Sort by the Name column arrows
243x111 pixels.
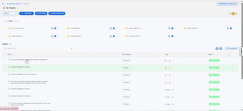click(13, 55)
